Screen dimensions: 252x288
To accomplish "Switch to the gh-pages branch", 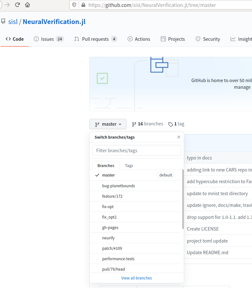I will (x=135, y=227).
